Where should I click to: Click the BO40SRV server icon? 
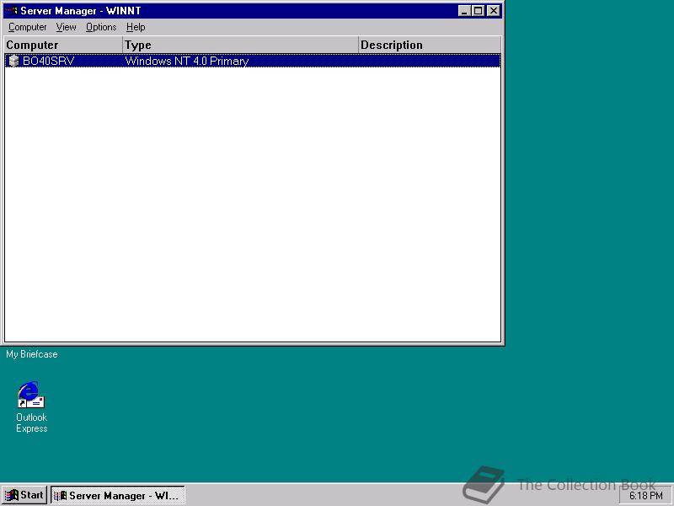tap(13, 61)
